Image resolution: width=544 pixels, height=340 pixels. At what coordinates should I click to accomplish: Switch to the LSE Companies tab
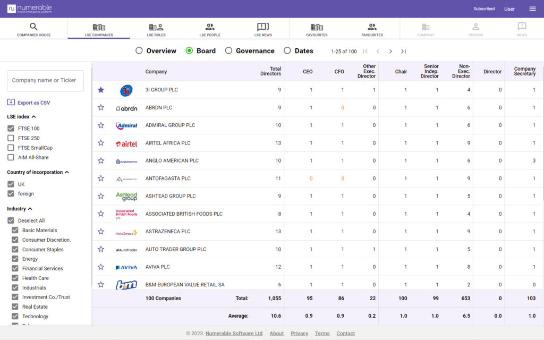point(99,29)
